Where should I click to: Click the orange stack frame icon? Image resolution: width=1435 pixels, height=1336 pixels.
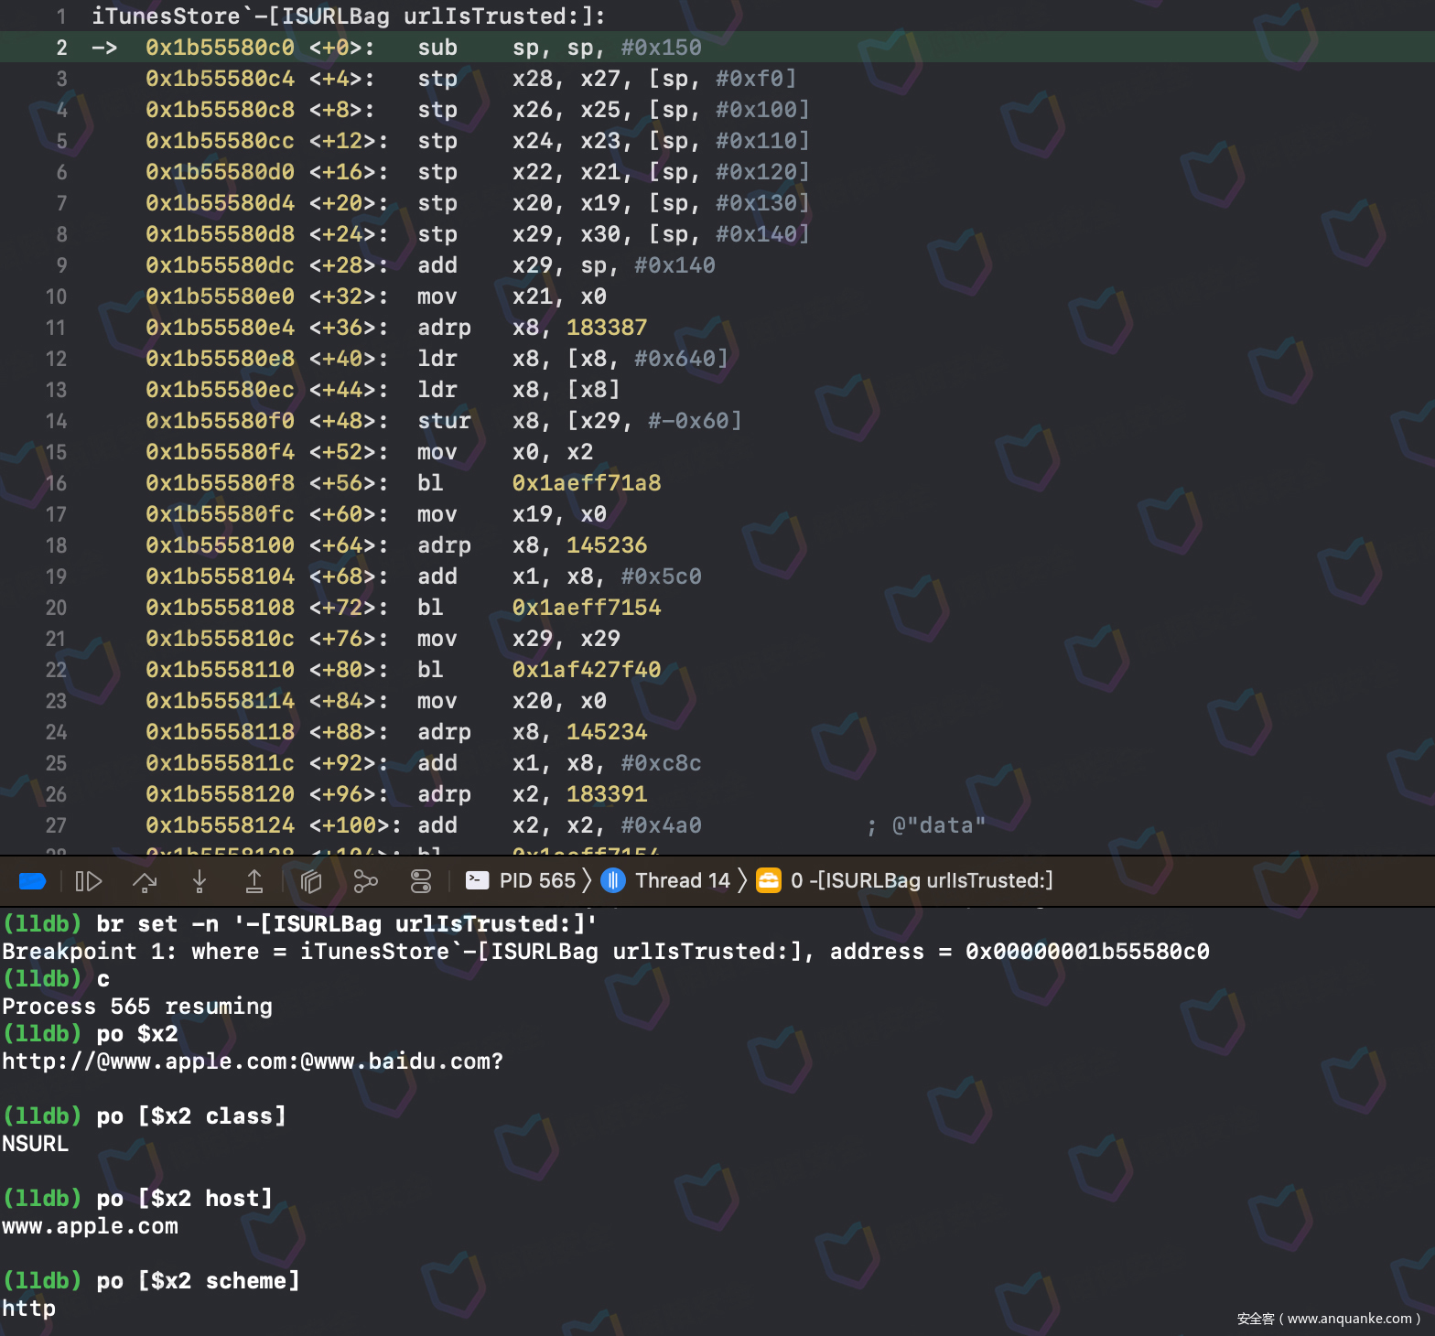pyautogui.click(x=769, y=880)
